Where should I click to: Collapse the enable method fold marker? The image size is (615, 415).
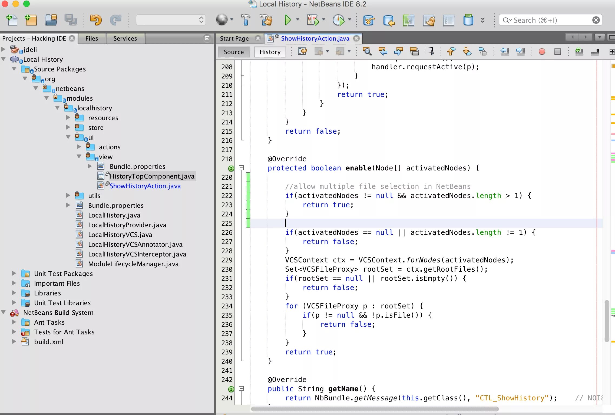click(x=241, y=168)
